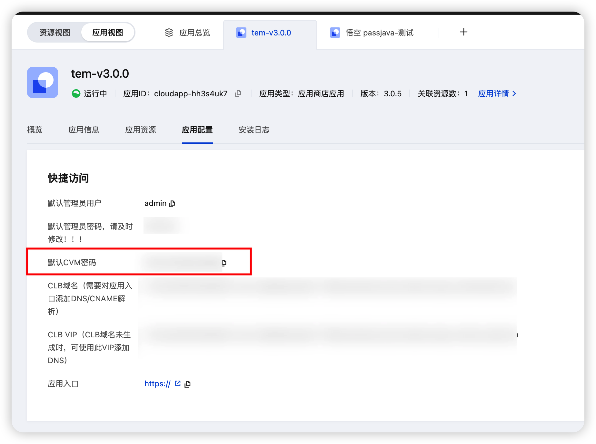Click the large tem-v3.0.0 app logo
The image size is (596, 444).
[x=43, y=82]
